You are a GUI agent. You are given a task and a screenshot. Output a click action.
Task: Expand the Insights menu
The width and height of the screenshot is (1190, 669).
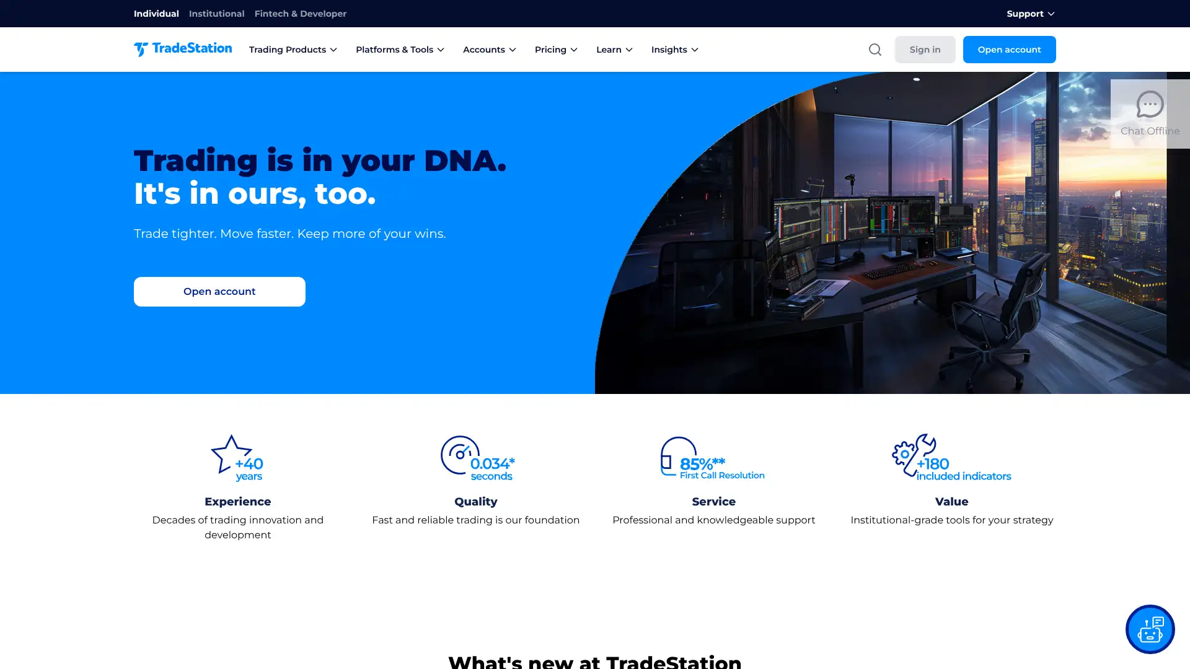(x=674, y=50)
